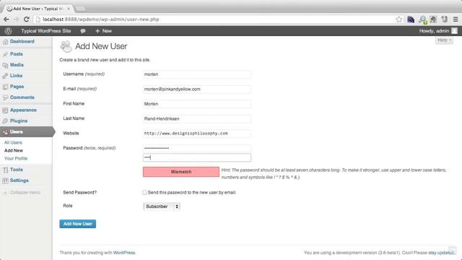Click the WordPress logo in admin bar
Screen dimensions: 462x260
8,31
